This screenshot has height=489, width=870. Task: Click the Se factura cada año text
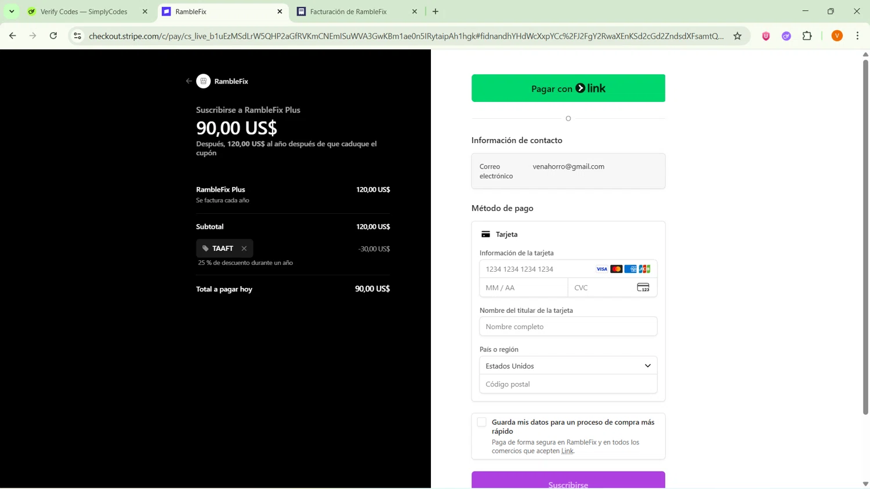(x=222, y=200)
